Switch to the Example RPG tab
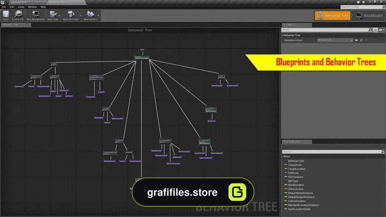 pyautogui.click(x=27, y=2)
